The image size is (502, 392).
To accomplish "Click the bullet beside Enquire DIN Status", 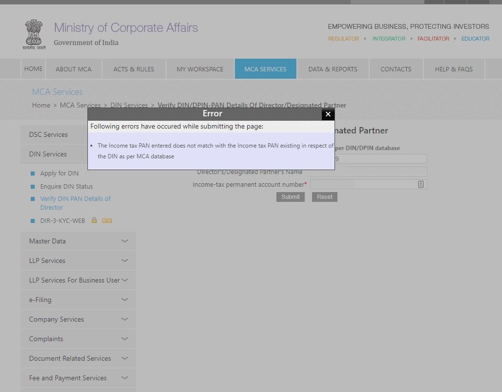I will click(33, 187).
